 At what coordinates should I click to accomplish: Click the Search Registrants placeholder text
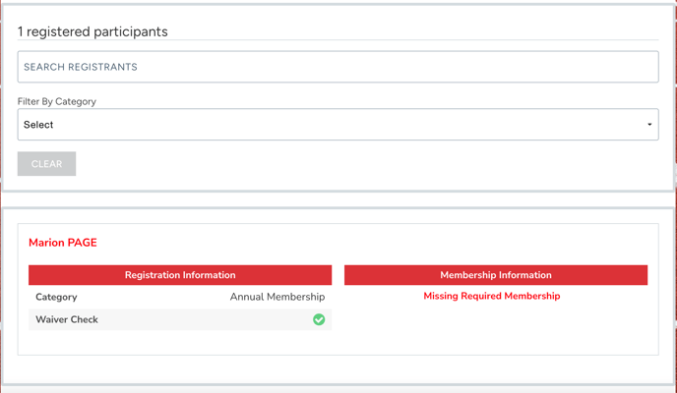tap(81, 67)
